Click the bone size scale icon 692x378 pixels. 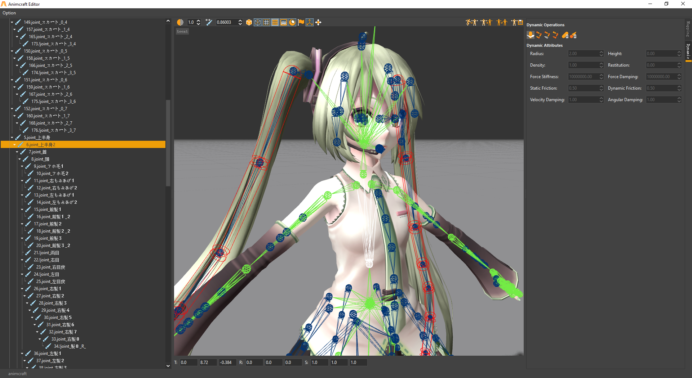(209, 22)
